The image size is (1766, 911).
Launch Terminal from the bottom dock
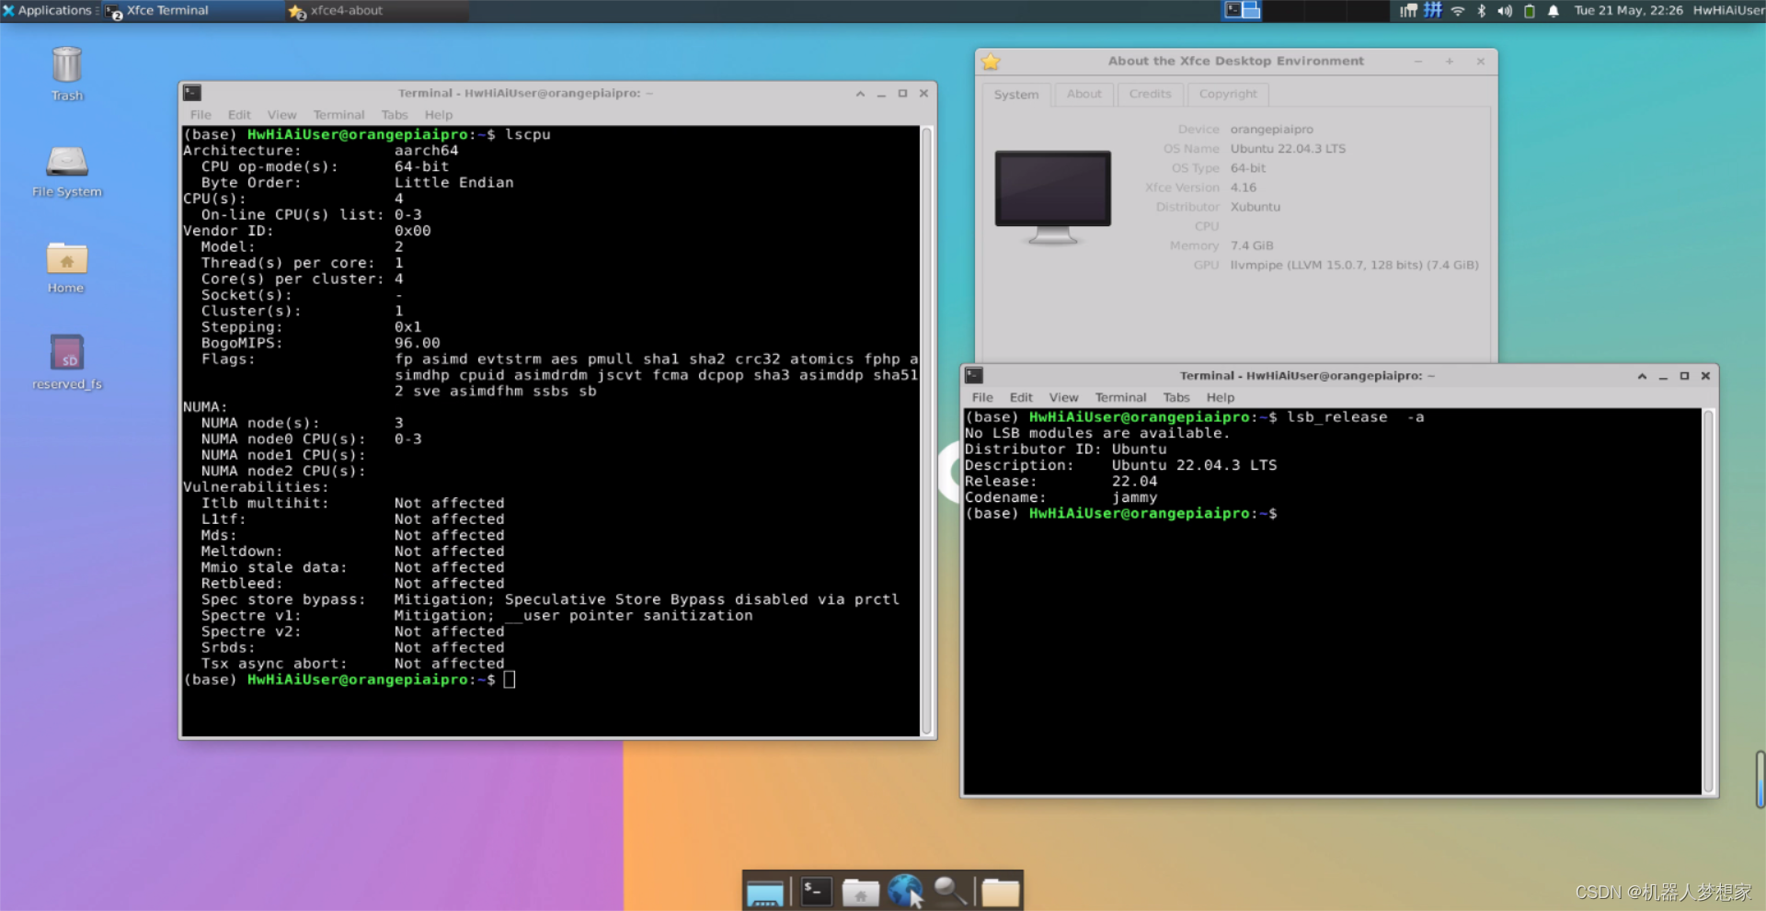coord(816,892)
